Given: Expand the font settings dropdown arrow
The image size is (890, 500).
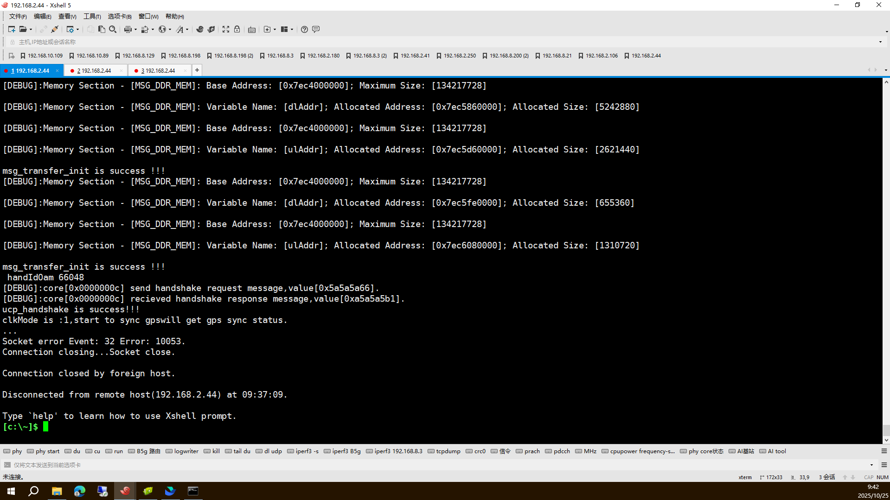Looking at the screenshot, I should coord(187,29).
